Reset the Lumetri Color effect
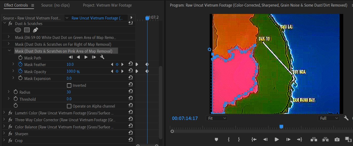 click(130, 112)
